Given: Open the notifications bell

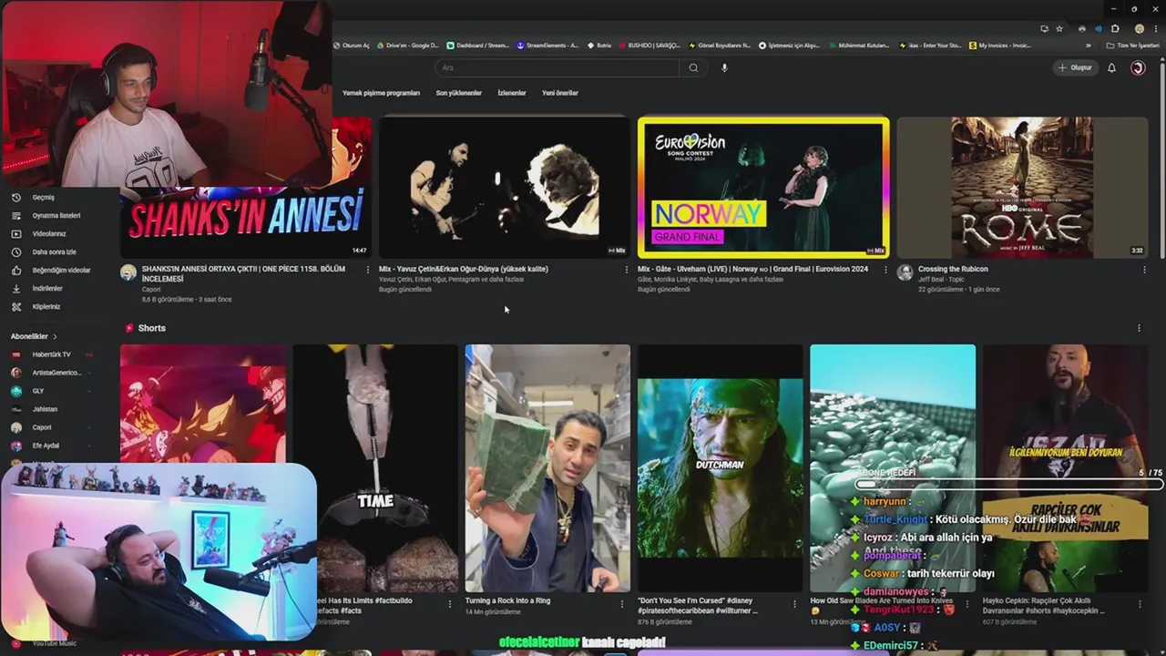Looking at the screenshot, I should [x=1111, y=67].
